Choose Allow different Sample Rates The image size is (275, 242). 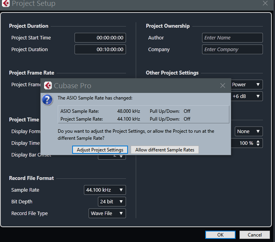point(165,150)
